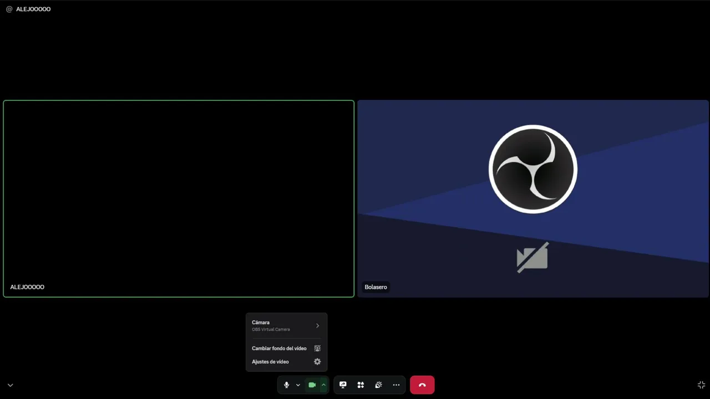Screen dimensions: 710x399
Task: Open more options three-dot menu
Action: (396, 385)
